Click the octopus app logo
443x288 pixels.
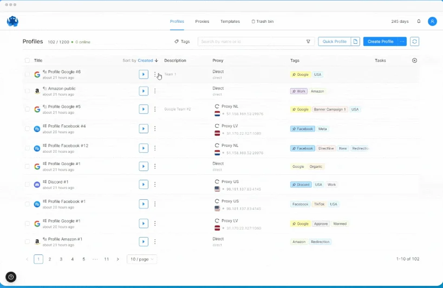tap(12, 22)
